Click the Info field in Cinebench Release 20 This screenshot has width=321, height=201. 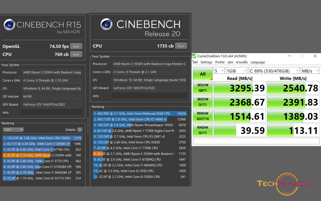click(150, 96)
